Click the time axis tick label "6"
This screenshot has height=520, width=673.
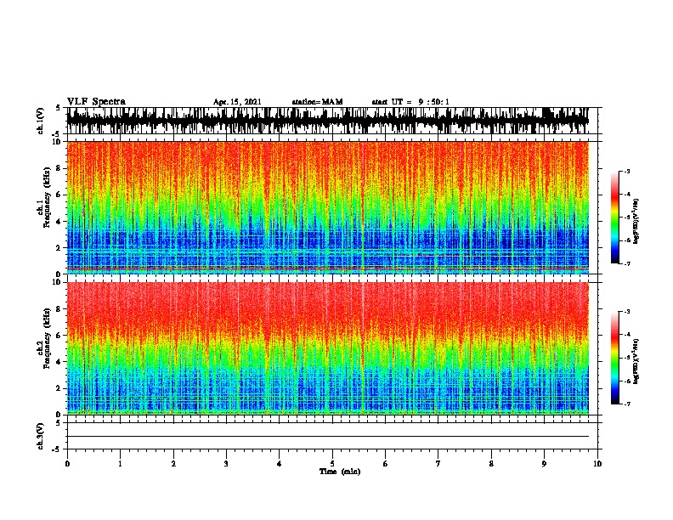385,464
